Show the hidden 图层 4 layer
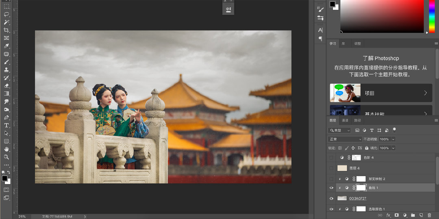This screenshot has height=219, width=439. (332, 168)
